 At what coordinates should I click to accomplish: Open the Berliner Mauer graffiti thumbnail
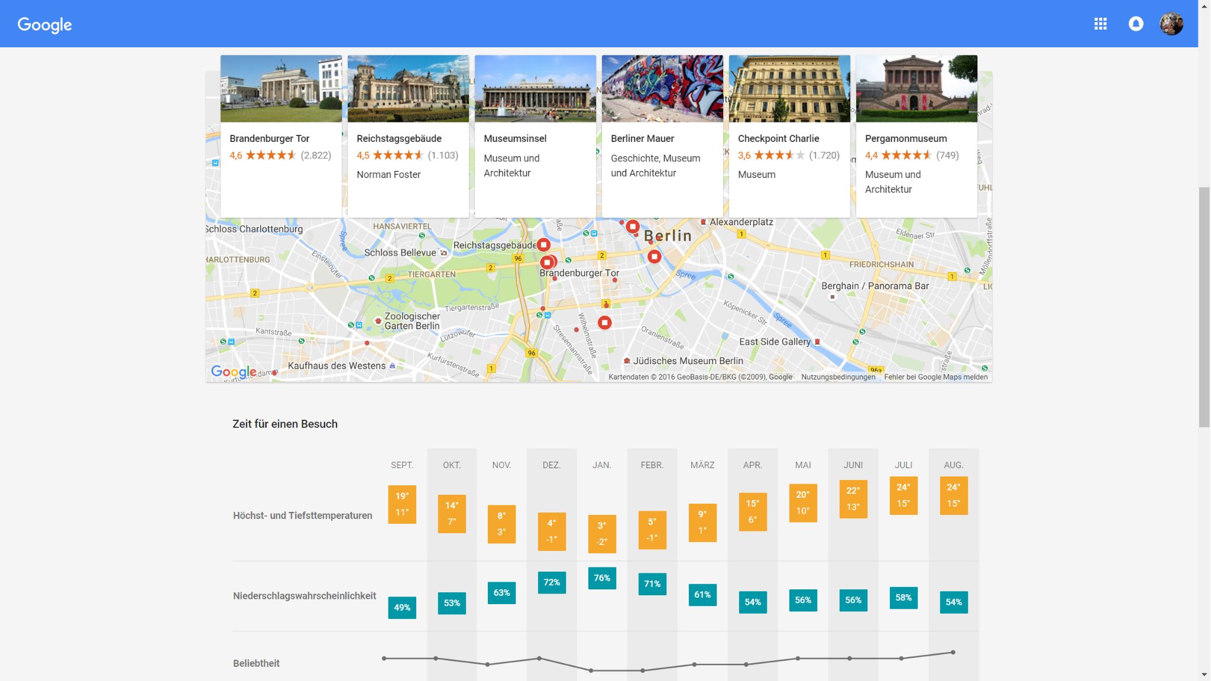coord(662,89)
